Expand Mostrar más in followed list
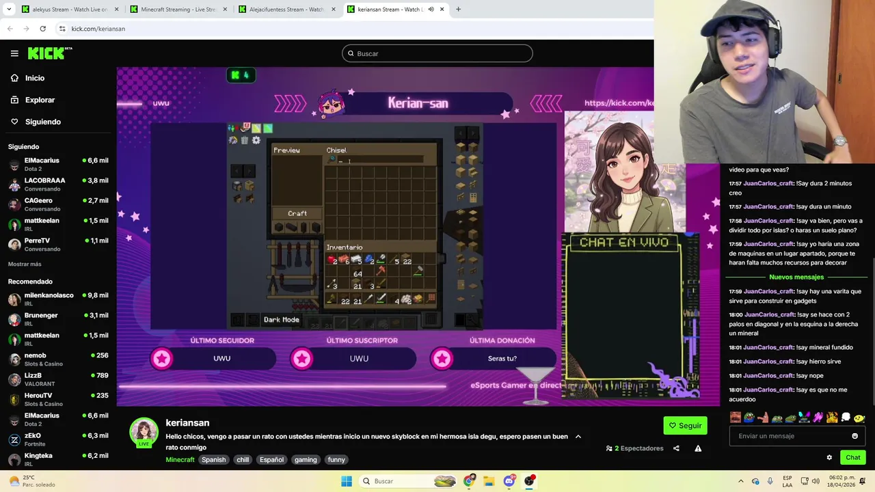Viewport: 875px width, 492px height. tap(25, 264)
